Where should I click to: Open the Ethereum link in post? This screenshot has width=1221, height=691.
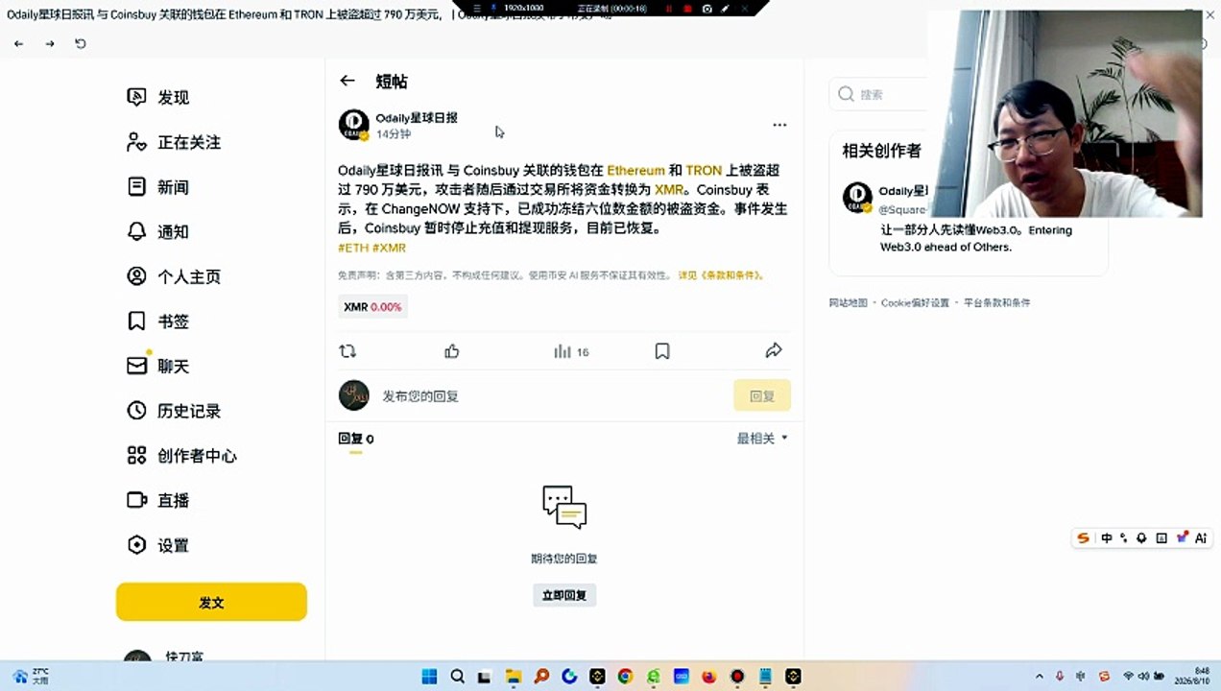pyautogui.click(x=635, y=170)
